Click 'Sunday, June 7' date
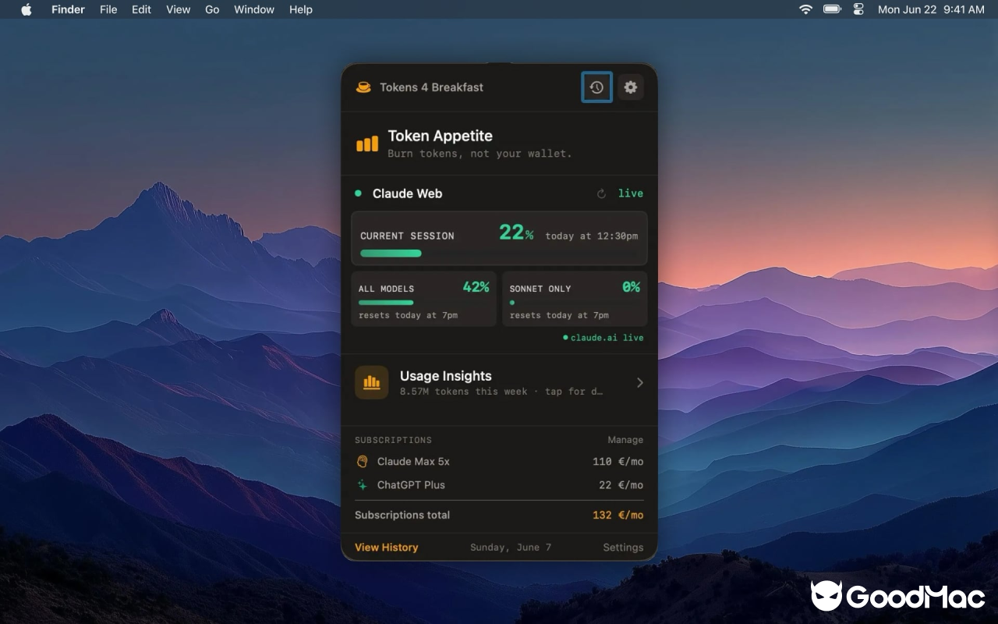 511,548
